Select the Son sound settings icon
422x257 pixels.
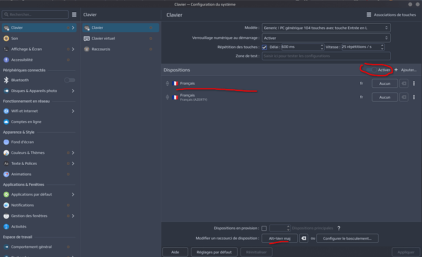pyautogui.click(x=6, y=38)
